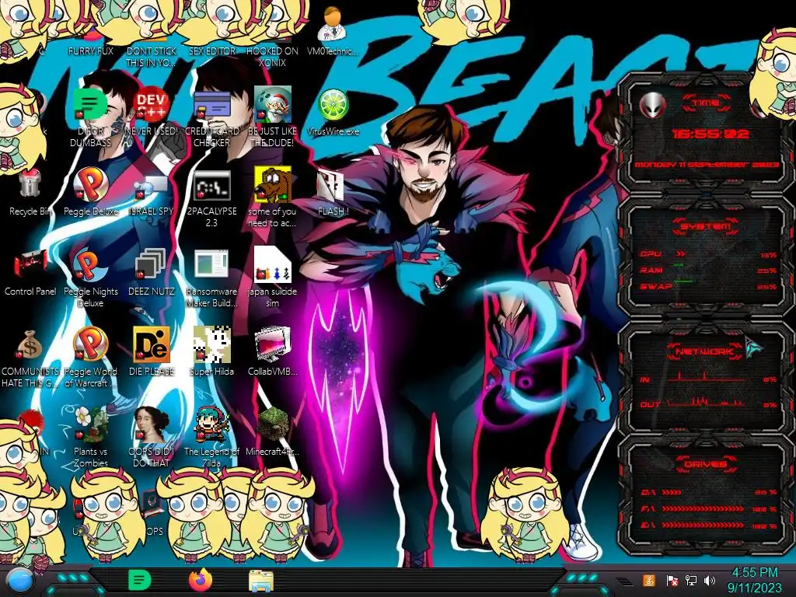Click the TIME header in Alienware widget

(x=706, y=103)
